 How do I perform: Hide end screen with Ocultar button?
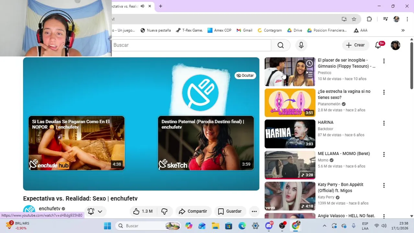coord(245,75)
